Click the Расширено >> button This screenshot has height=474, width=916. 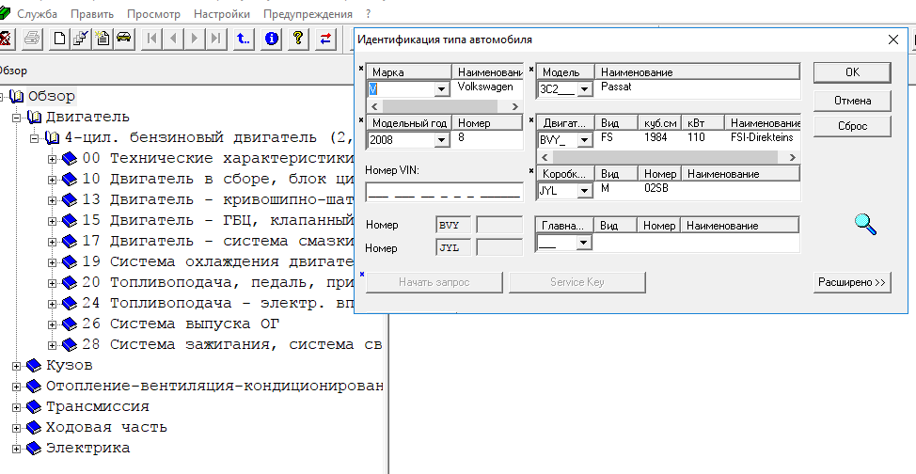click(851, 282)
